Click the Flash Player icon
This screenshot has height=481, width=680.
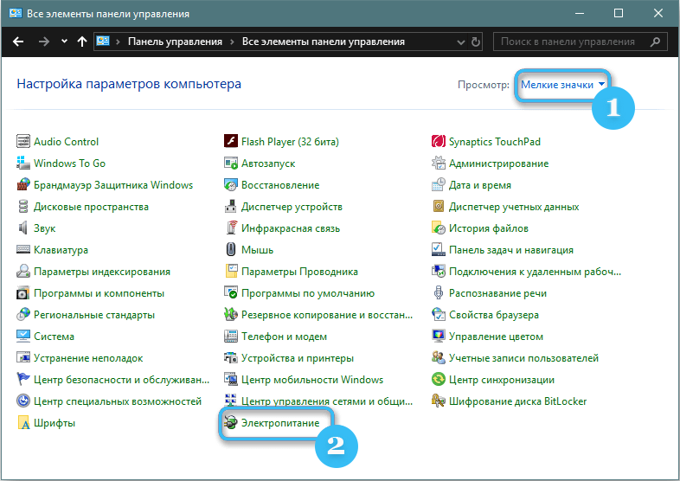click(x=231, y=141)
